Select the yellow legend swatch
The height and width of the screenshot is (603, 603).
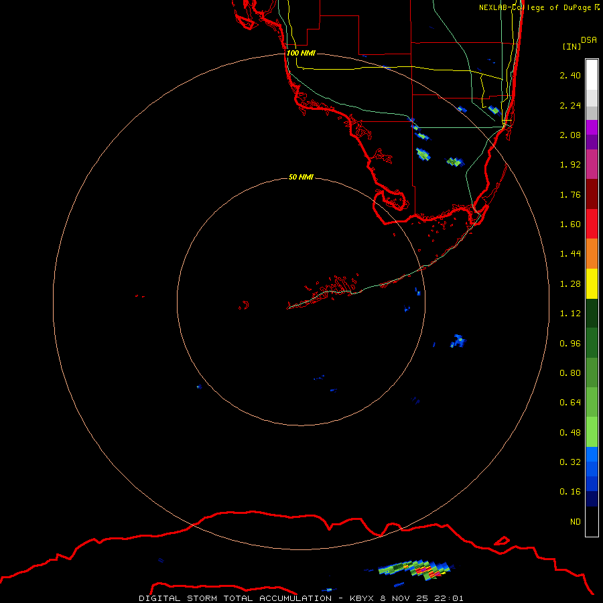[592, 284]
